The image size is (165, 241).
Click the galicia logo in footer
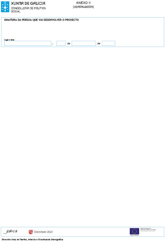(x=11, y=232)
